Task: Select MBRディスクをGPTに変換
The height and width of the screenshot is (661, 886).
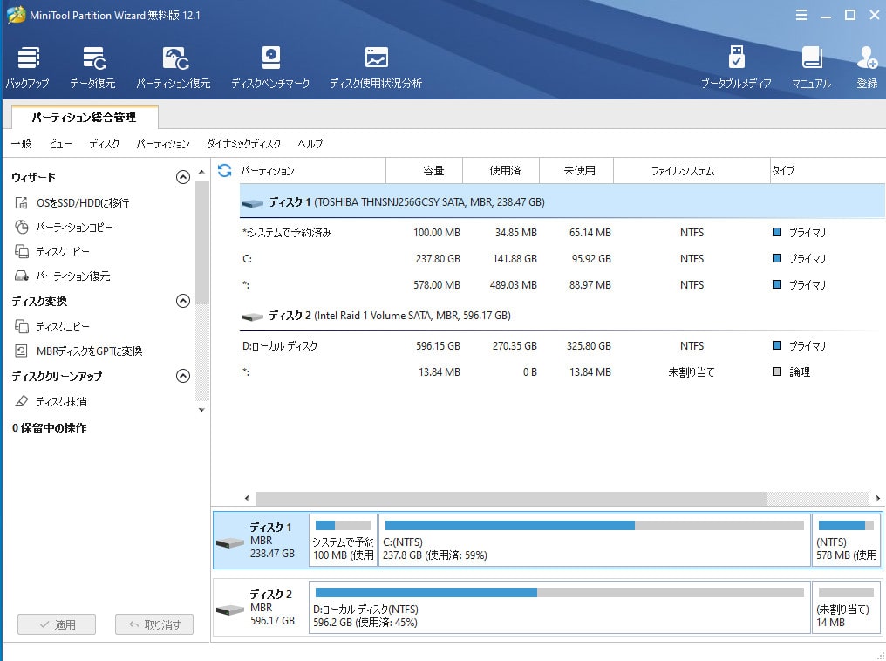Action: (x=78, y=351)
